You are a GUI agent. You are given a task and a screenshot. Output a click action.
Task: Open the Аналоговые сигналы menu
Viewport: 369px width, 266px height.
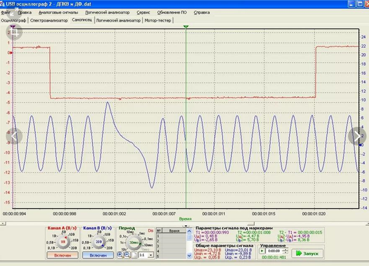pos(59,12)
